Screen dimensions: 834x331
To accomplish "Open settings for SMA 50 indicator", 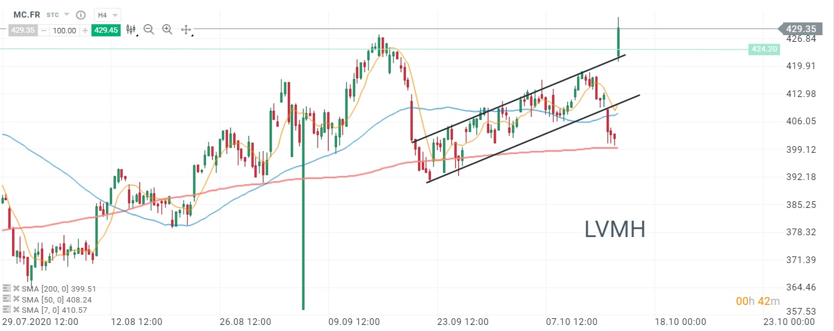I will pyautogui.click(x=7, y=299).
